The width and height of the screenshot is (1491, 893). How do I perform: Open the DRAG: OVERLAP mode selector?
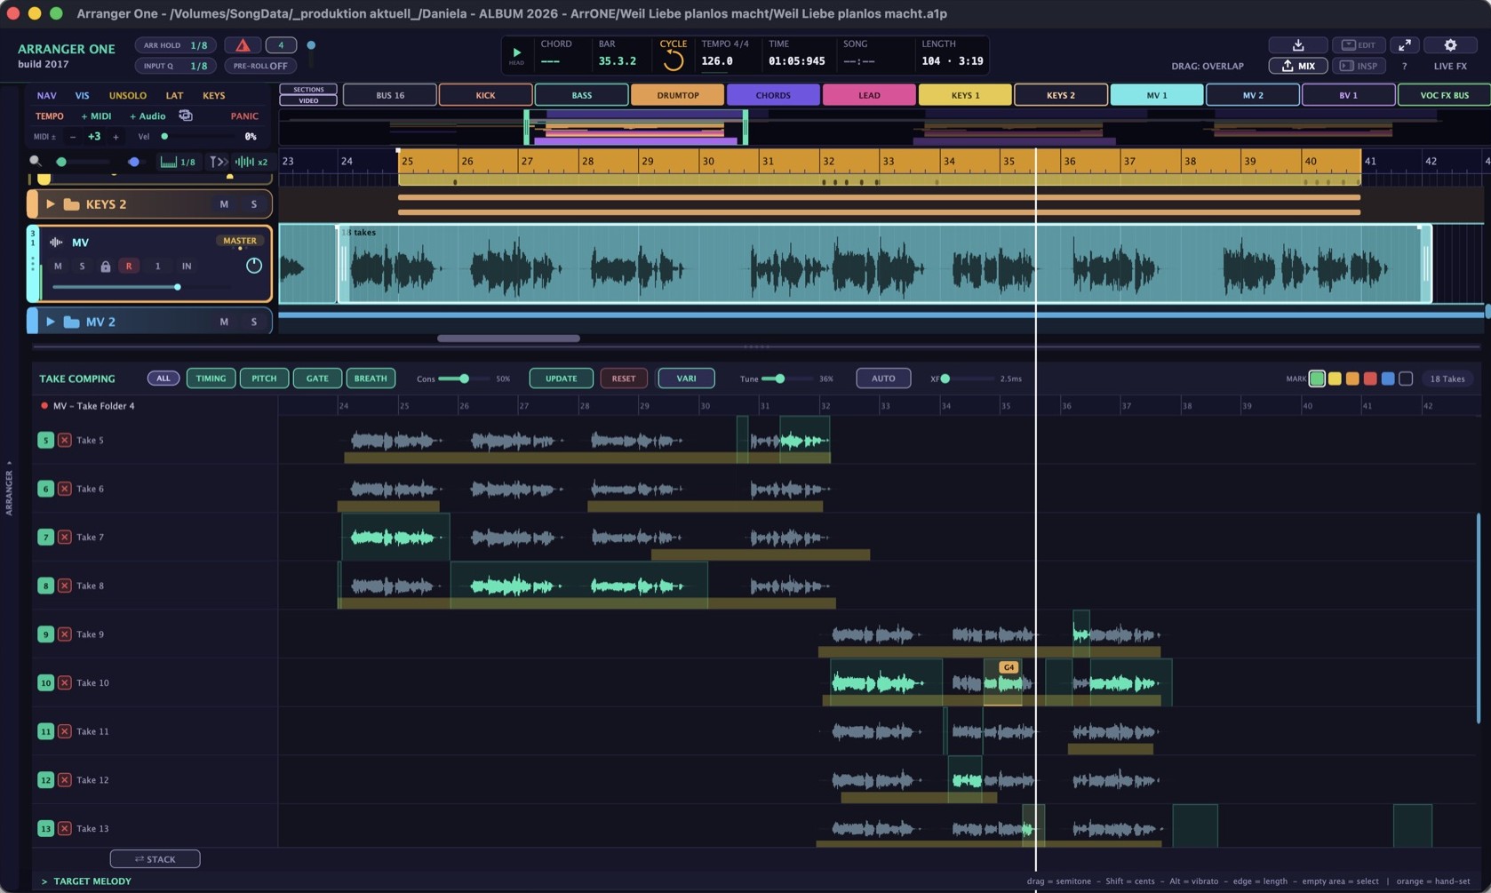click(x=1208, y=67)
